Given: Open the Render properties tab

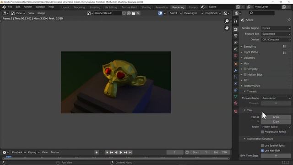Looking at the screenshot, I should pyautogui.click(x=236, y=29).
